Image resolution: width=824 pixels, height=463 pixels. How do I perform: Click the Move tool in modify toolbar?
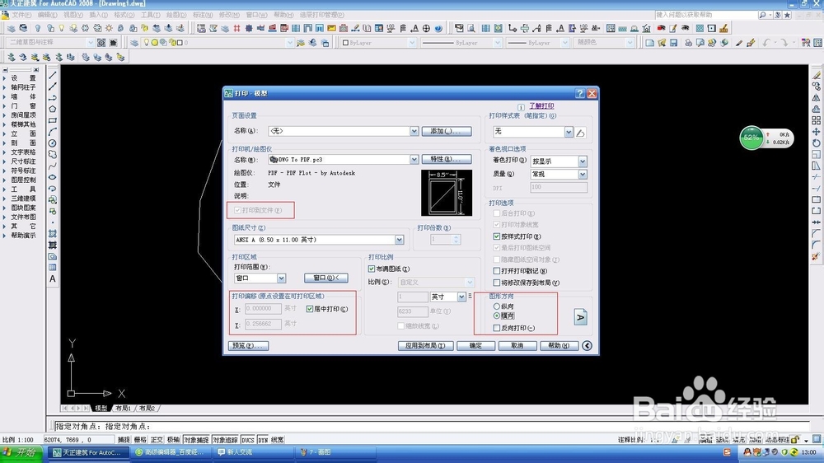pos(816,131)
